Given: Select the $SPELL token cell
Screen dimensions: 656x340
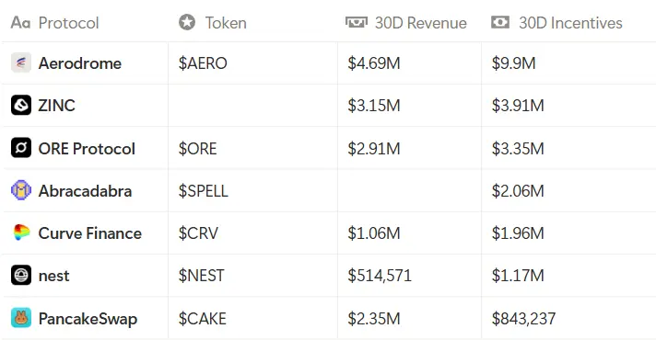Looking at the screenshot, I should (252, 190).
